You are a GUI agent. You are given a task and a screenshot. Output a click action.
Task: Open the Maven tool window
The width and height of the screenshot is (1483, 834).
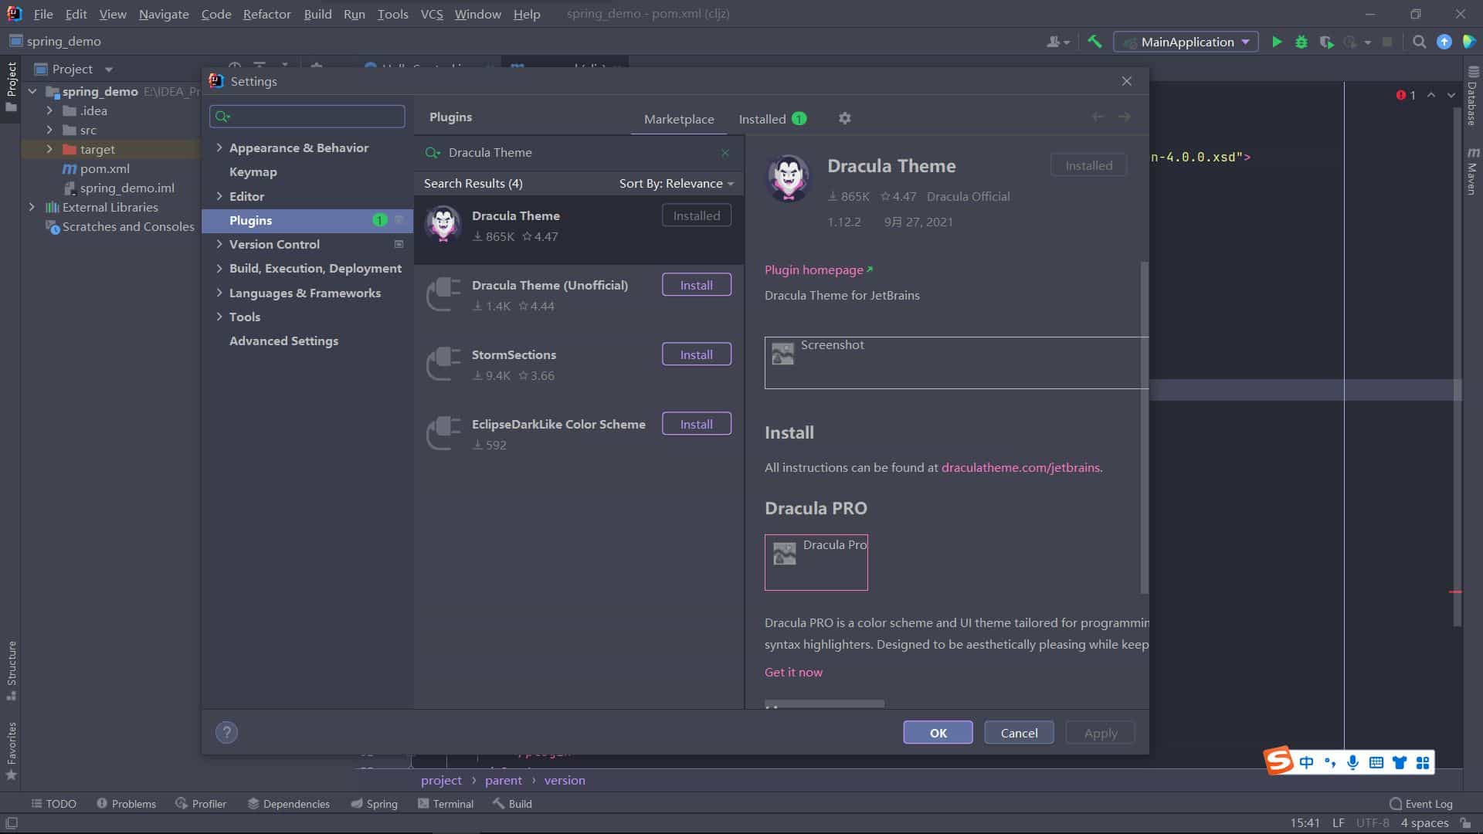pyautogui.click(x=1472, y=171)
